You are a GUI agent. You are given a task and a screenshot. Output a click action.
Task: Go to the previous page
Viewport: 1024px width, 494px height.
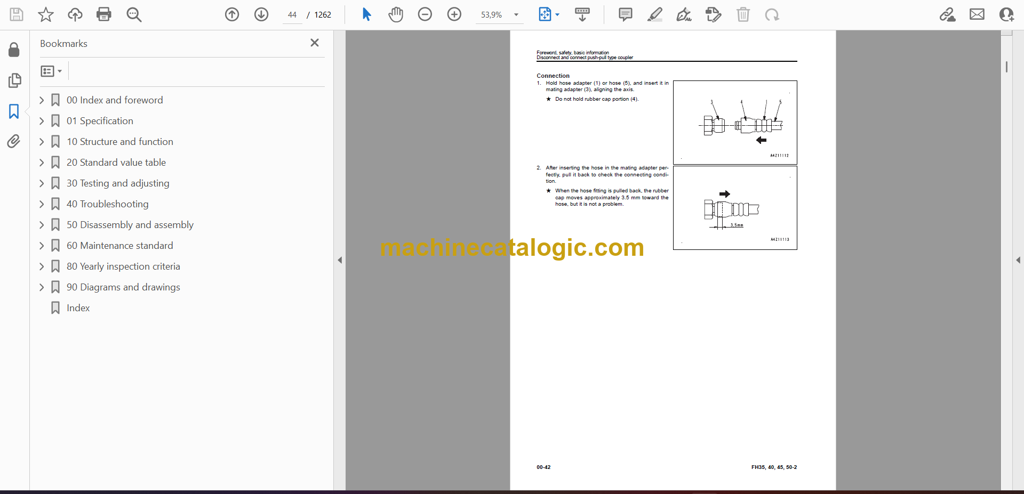pos(232,14)
